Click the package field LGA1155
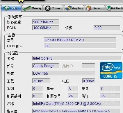Screen dimensions: 123x113 pyautogui.click(x=63, y=73)
